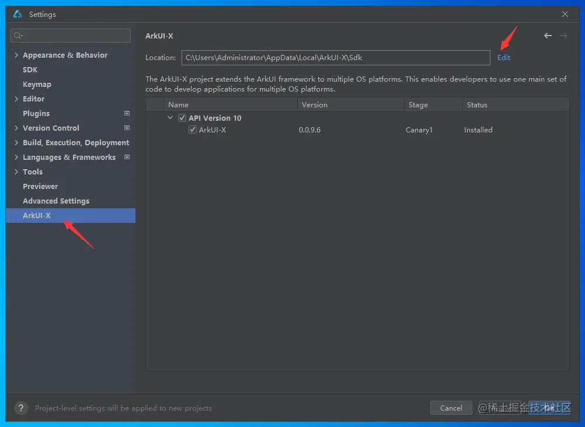
Task: Expand Build, Execution, Deployment chevron
Action: coord(16,142)
